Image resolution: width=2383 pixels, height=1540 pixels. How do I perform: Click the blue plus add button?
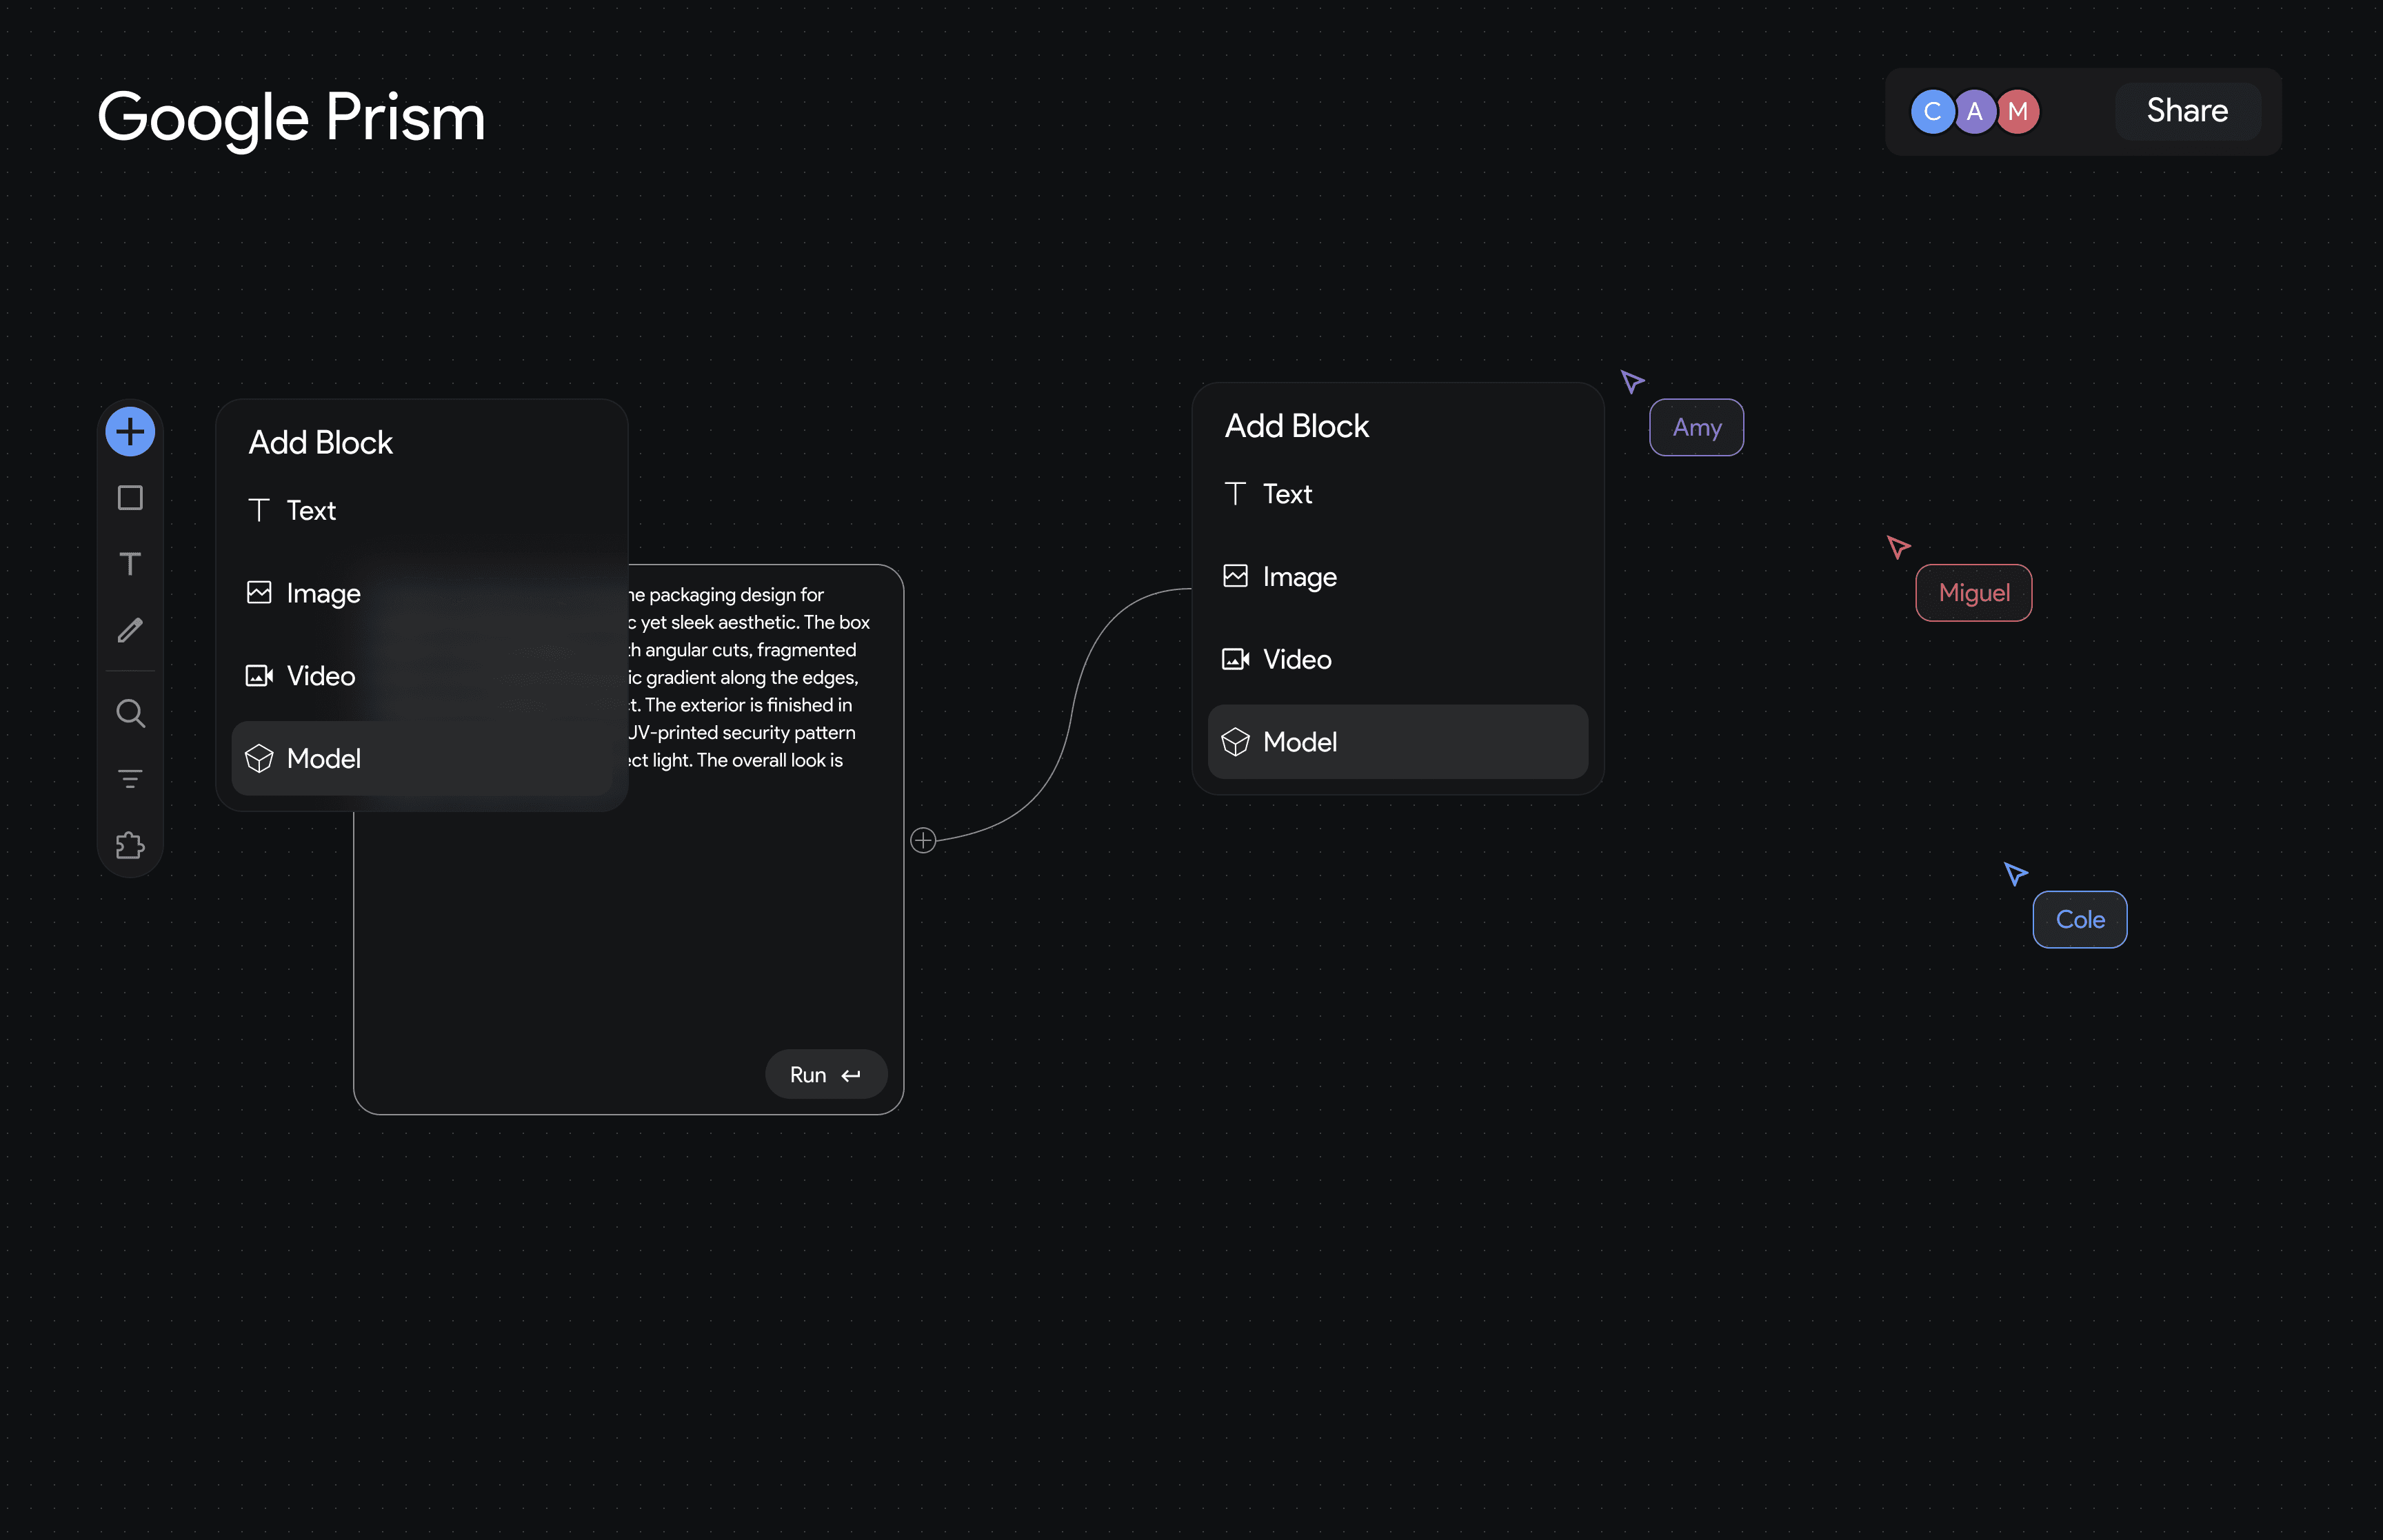(x=130, y=432)
